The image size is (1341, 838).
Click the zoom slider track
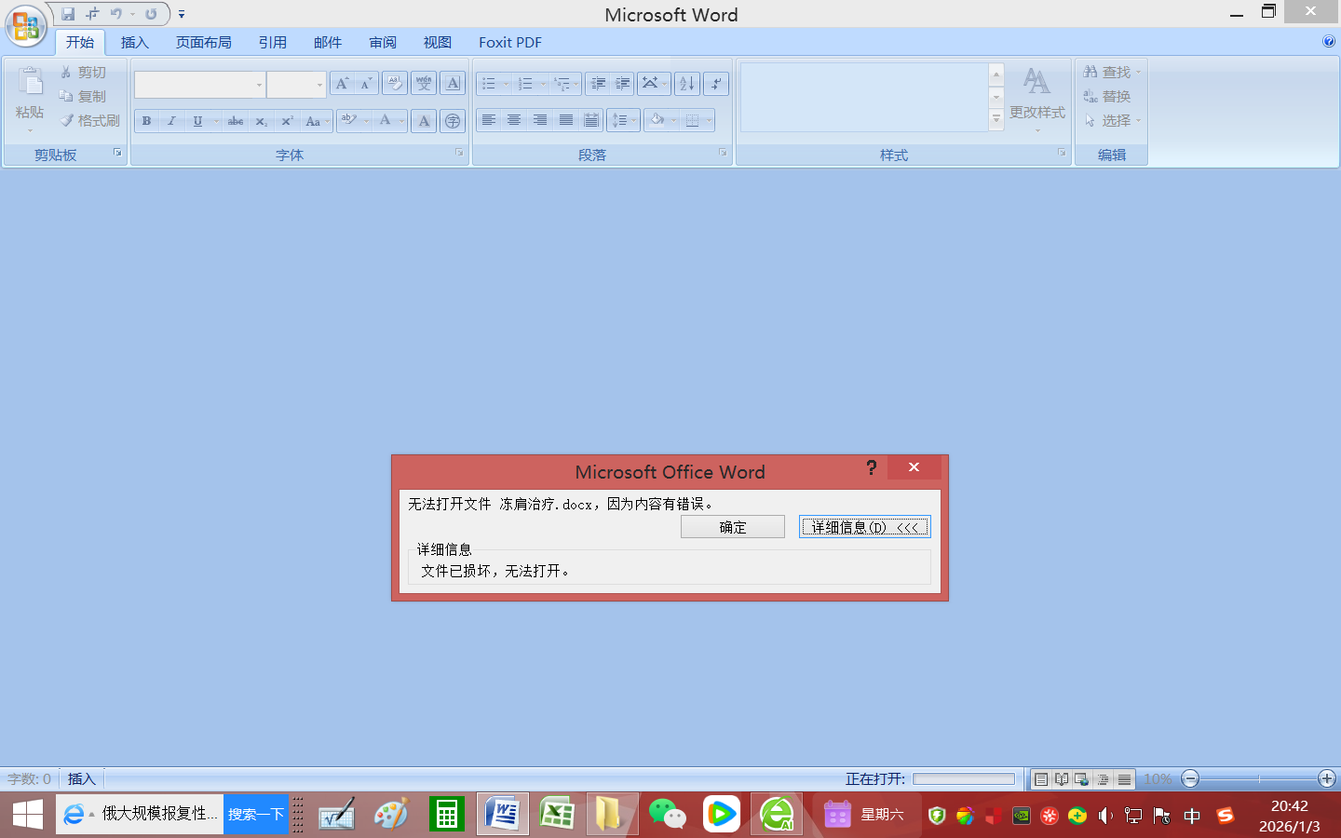click(x=1259, y=778)
